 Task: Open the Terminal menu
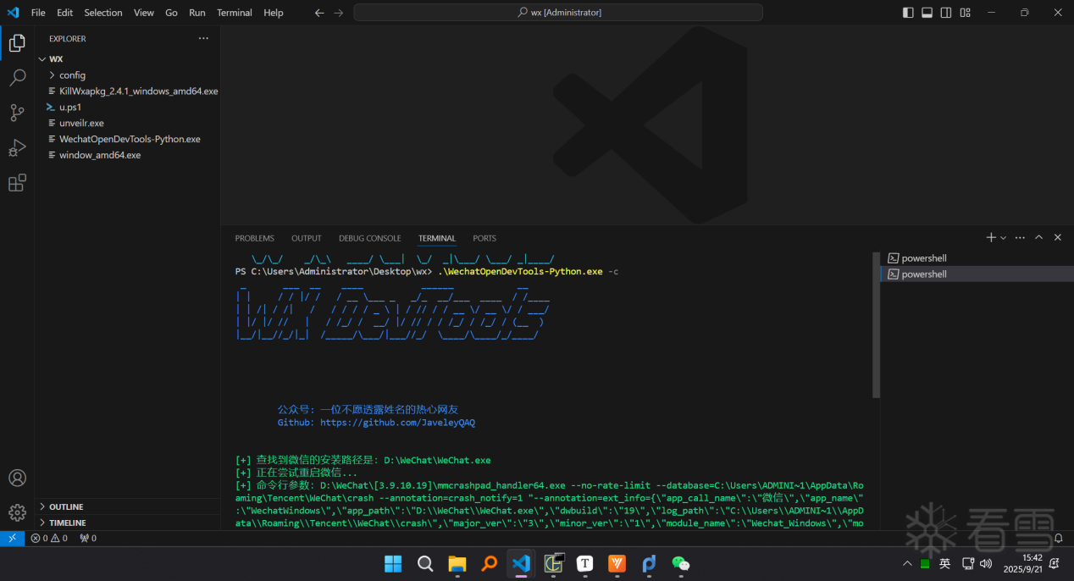click(x=235, y=13)
